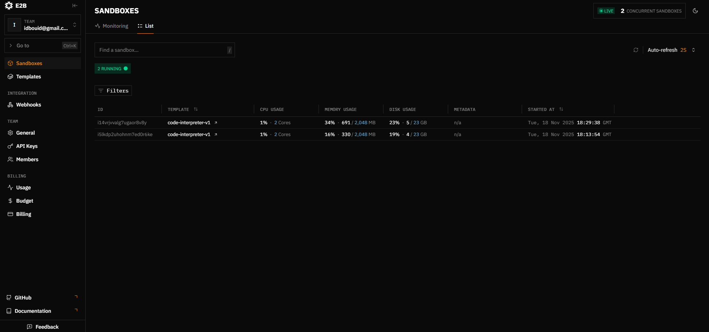The height and width of the screenshot is (332, 709).
Task: Open external link for second code-interpreter-v1 template
Action: coord(216,135)
